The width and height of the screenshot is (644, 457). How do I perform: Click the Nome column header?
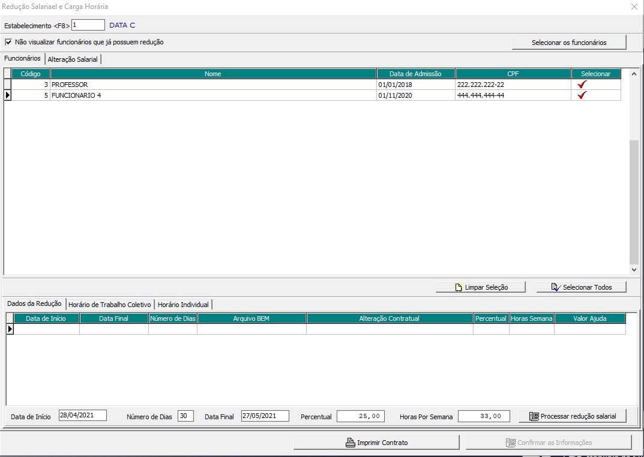[213, 74]
